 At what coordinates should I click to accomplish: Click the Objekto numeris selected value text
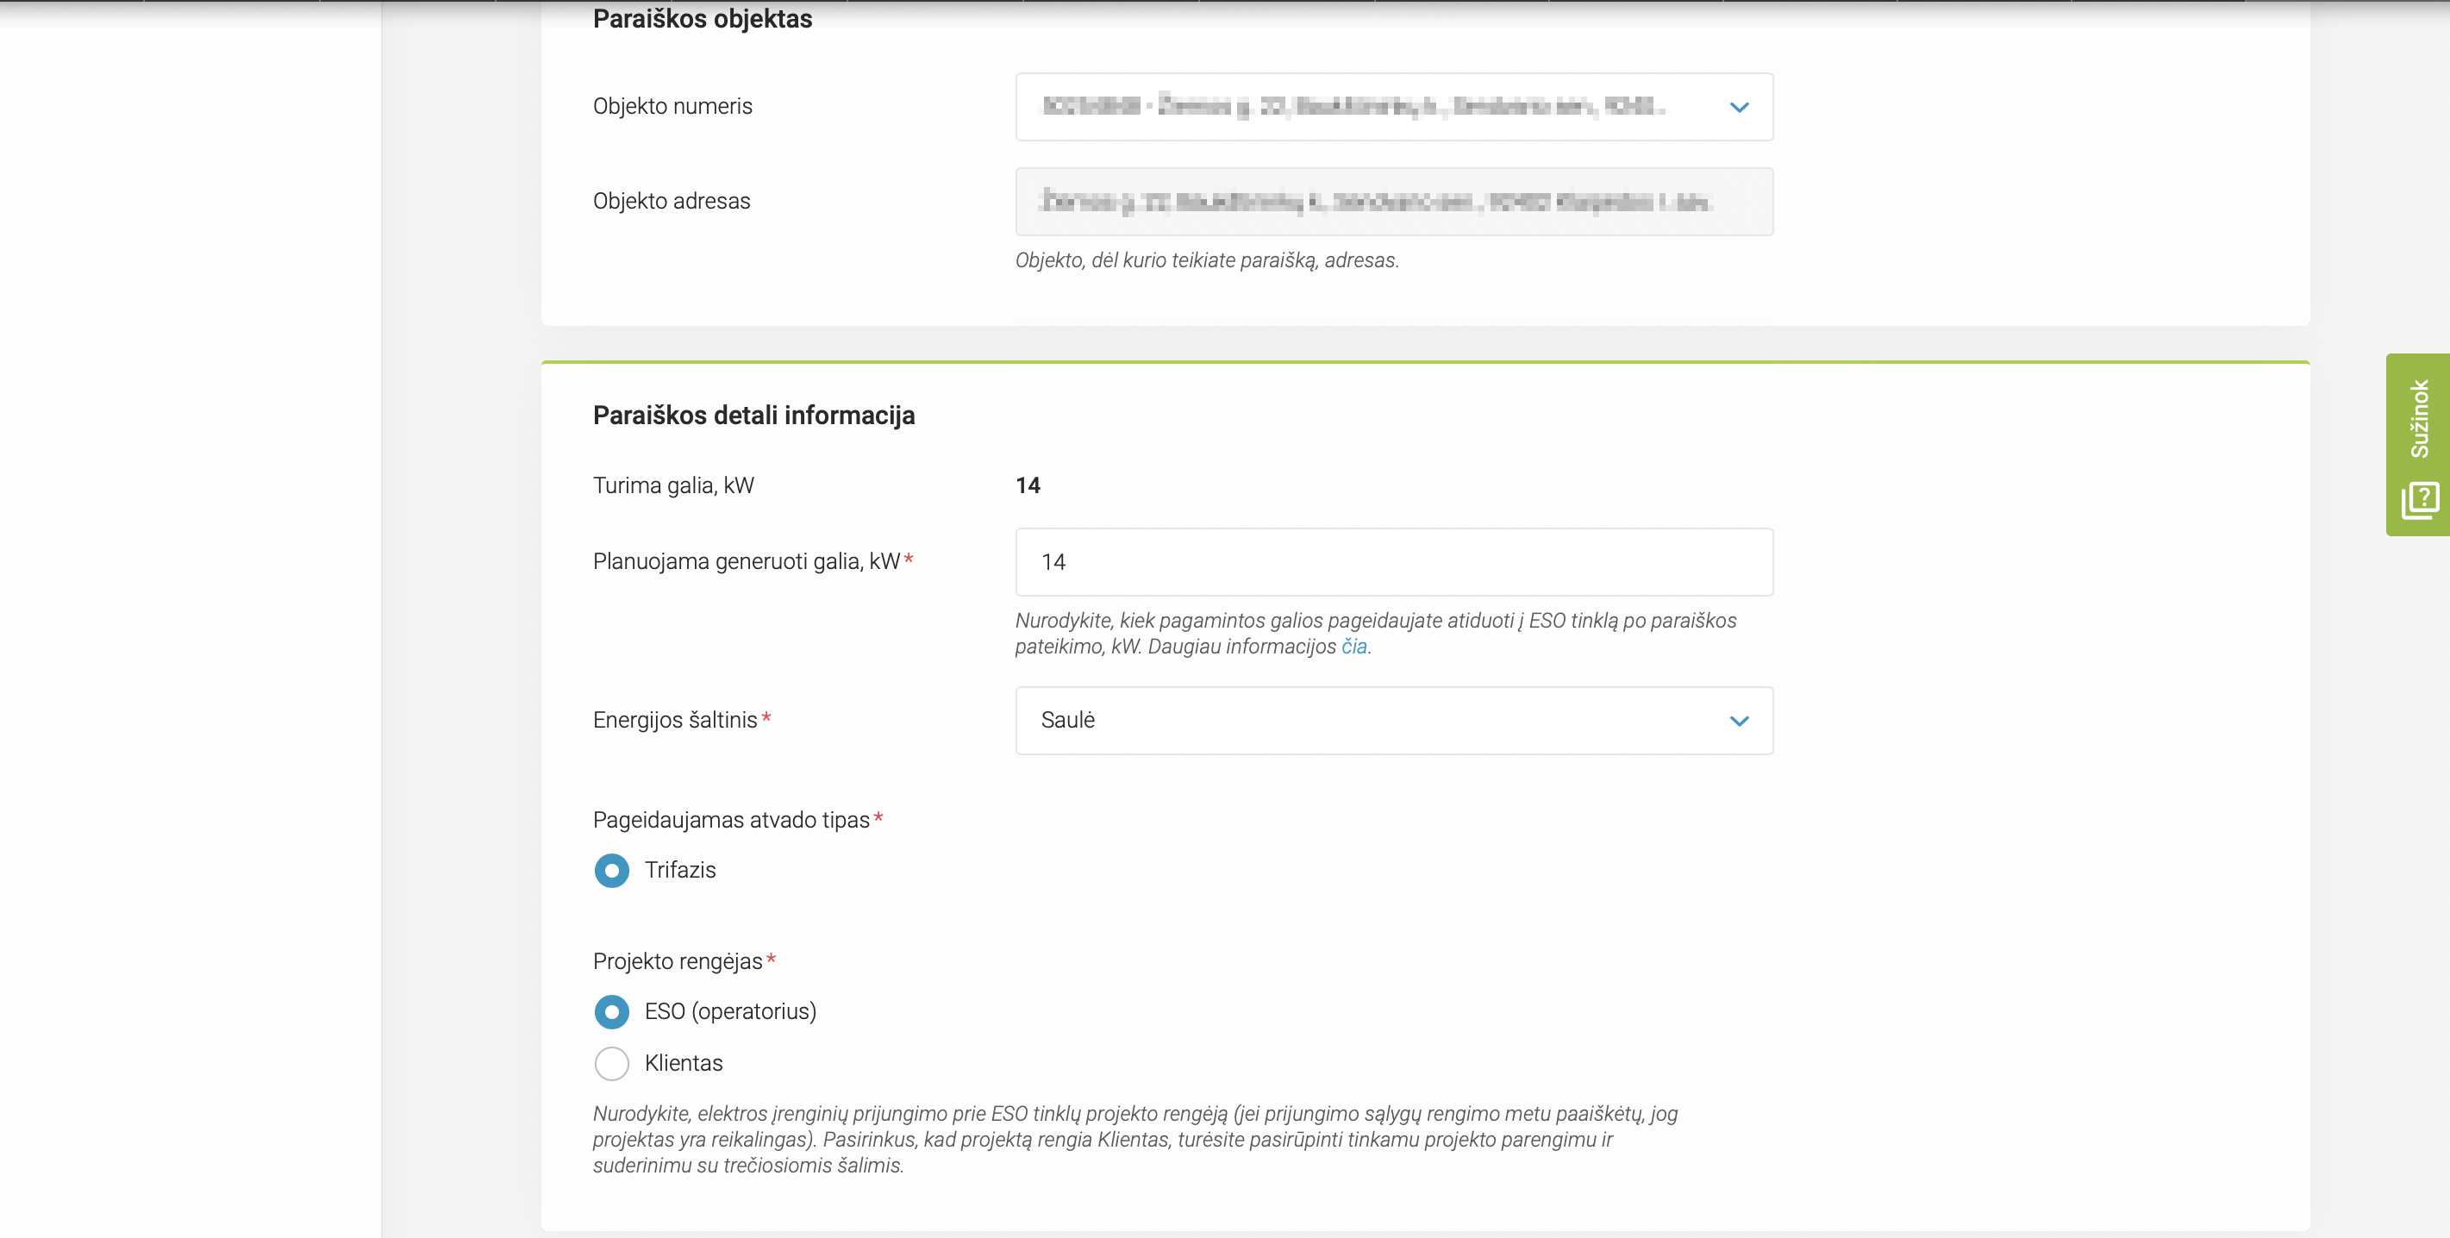1352,107
